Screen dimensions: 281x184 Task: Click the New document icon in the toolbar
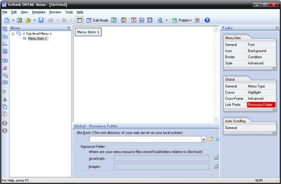tap(7, 20)
